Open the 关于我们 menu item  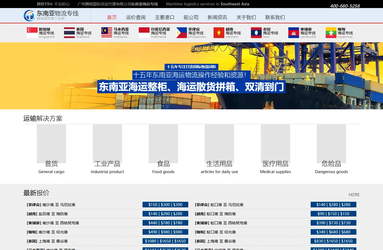coord(246,17)
